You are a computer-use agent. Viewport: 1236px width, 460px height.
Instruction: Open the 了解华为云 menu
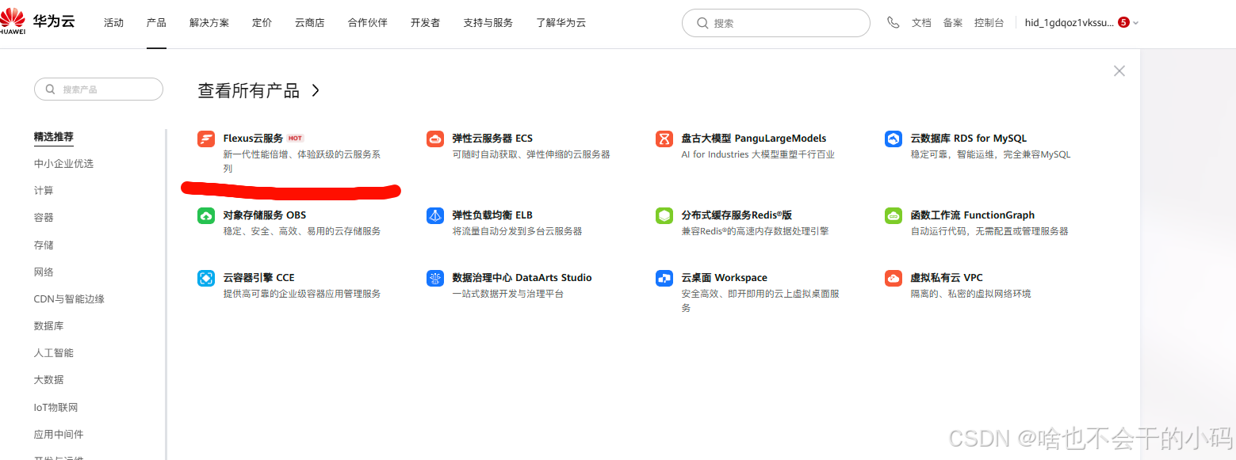coord(561,23)
